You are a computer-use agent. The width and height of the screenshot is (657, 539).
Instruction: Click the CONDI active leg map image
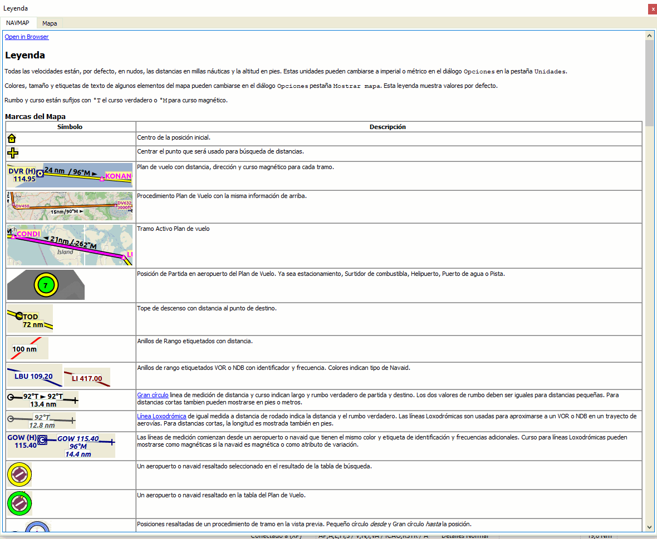pyautogui.click(x=70, y=245)
